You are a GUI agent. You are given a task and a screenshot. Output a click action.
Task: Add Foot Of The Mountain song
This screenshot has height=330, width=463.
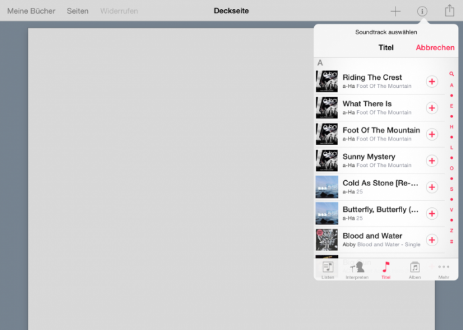431,134
